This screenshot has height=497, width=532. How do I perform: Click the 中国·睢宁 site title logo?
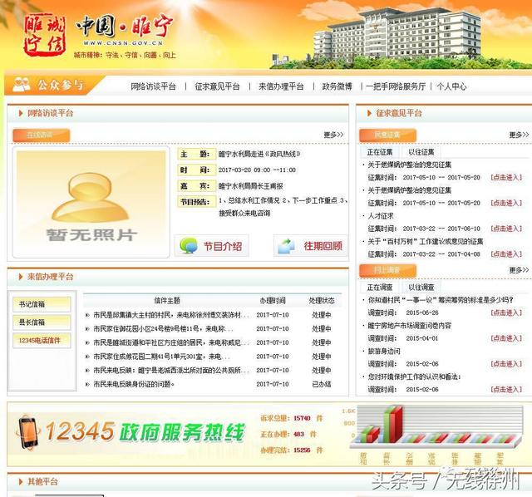click(124, 26)
